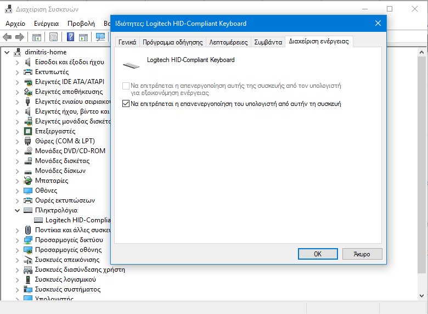Click the scan for hardware changes icon
This screenshot has height=314, width=428.
pos(100,37)
